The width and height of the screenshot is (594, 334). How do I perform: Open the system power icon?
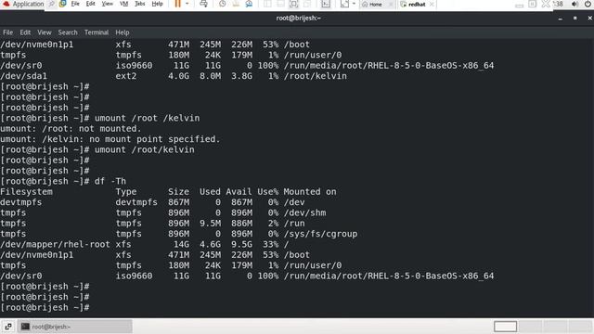click(x=588, y=4)
